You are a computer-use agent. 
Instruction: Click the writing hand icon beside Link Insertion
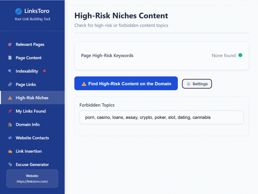[10, 151]
